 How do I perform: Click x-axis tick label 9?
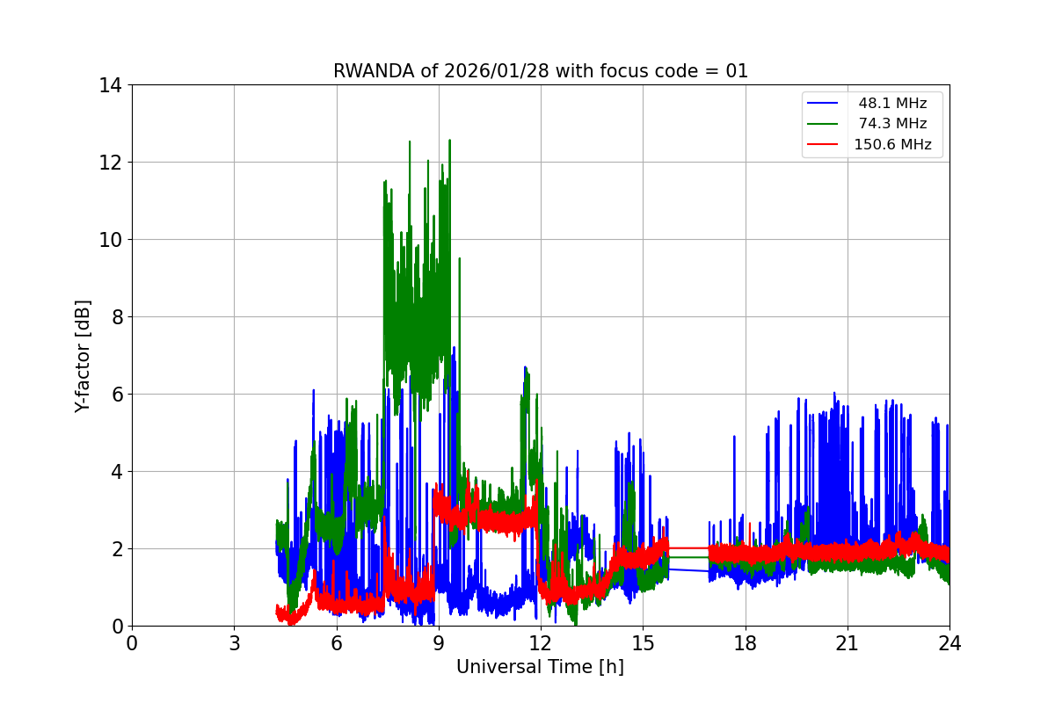pyautogui.click(x=439, y=642)
